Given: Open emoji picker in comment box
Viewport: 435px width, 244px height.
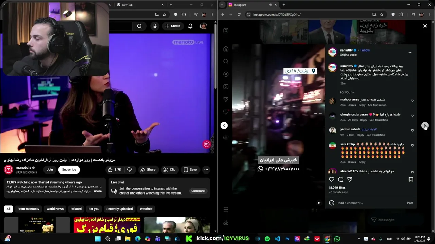Looking at the screenshot, I should [x=332, y=203].
